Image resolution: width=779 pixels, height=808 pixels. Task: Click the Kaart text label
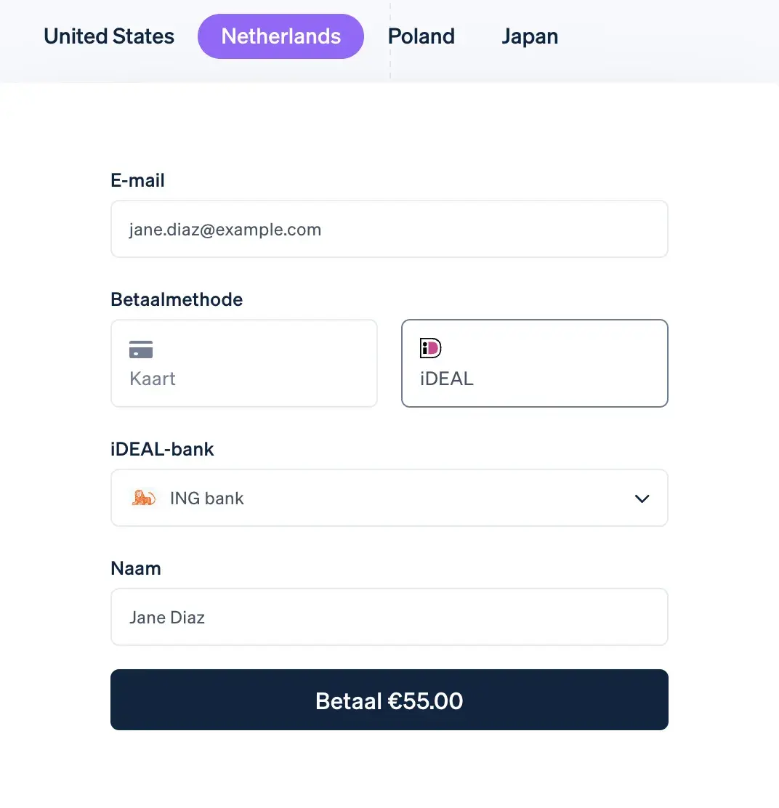click(153, 379)
